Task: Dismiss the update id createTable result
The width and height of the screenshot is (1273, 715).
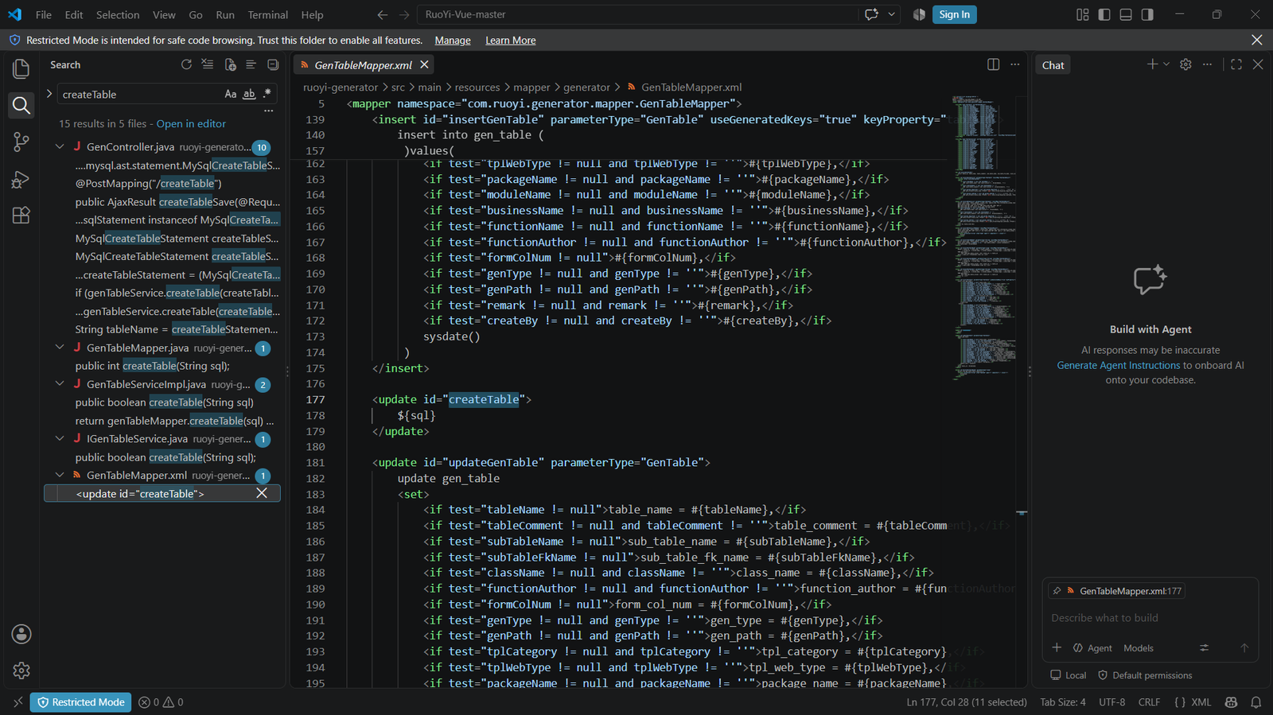Action: [x=262, y=493]
